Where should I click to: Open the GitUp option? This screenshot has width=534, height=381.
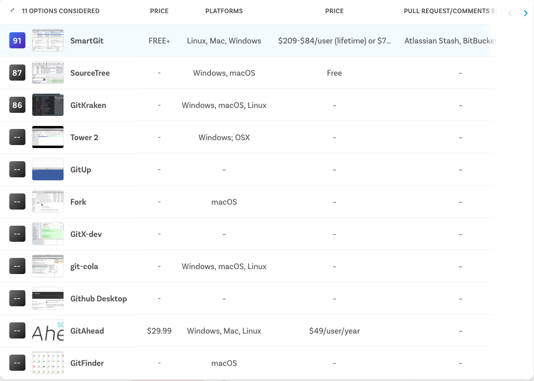[81, 170]
